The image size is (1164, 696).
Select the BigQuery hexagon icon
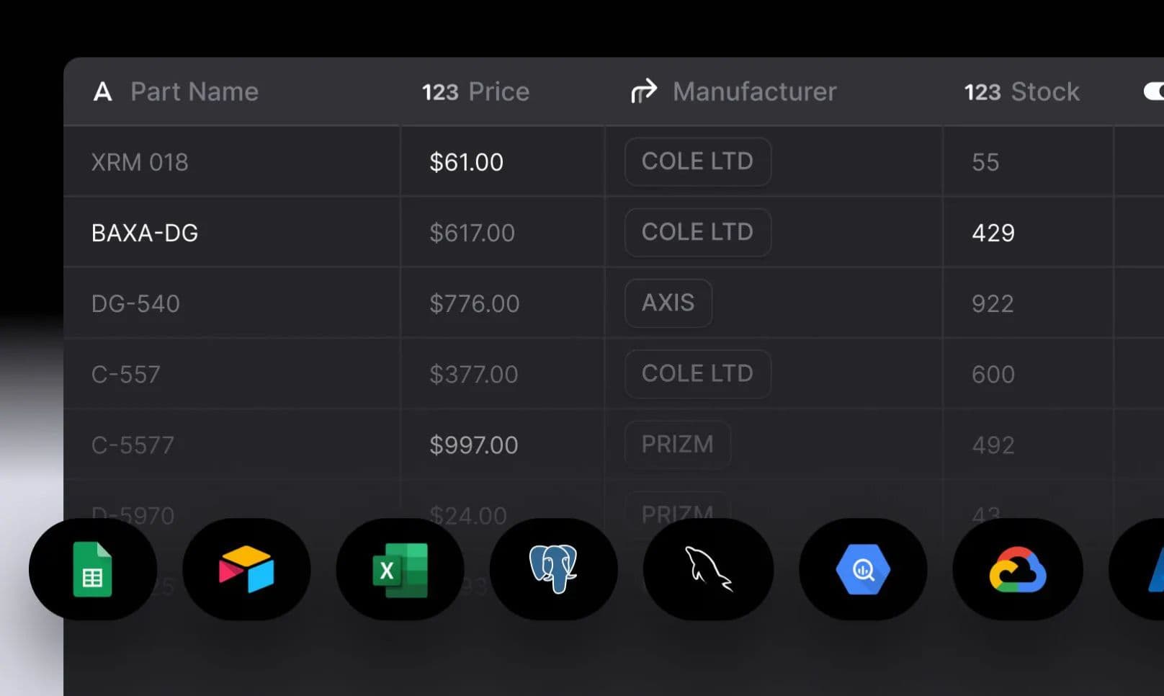pyautogui.click(x=863, y=569)
